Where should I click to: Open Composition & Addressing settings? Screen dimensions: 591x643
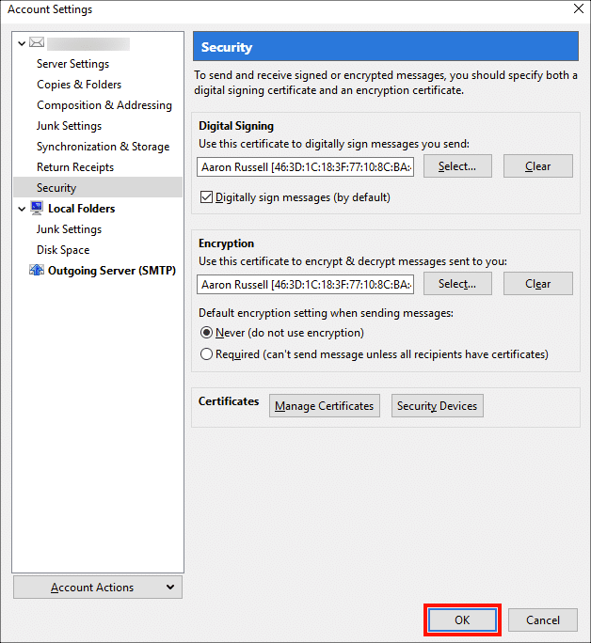[104, 105]
